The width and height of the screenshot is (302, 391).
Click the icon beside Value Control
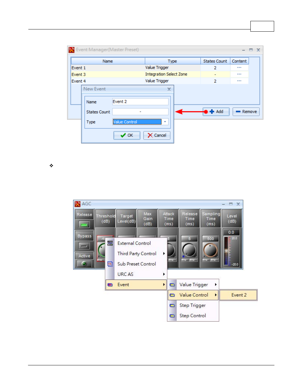tap(172, 295)
